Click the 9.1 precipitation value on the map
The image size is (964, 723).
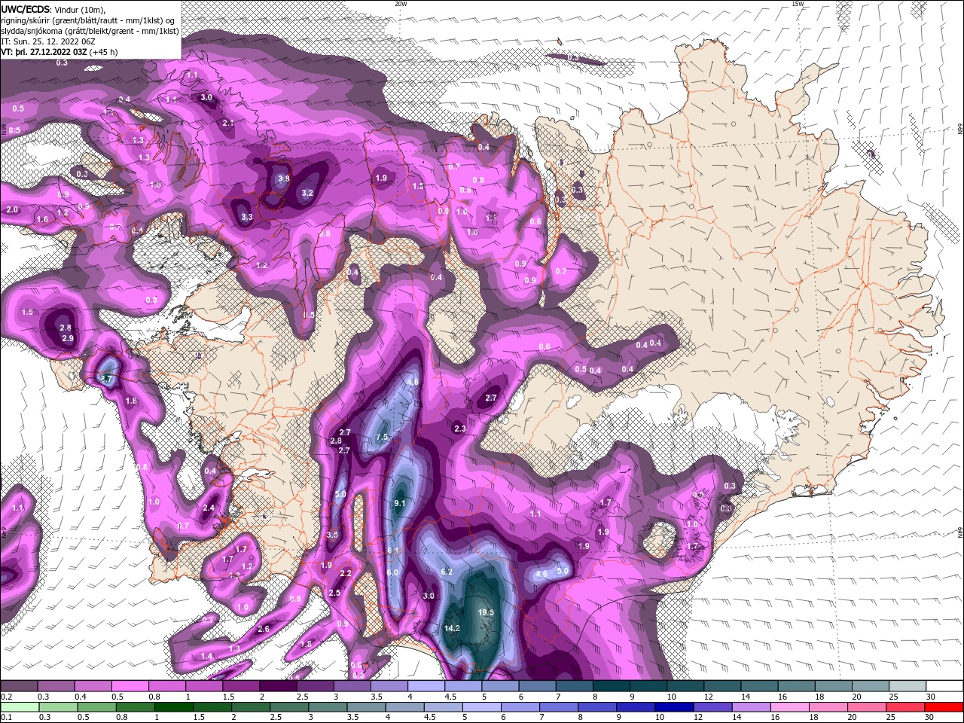(400, 504)
